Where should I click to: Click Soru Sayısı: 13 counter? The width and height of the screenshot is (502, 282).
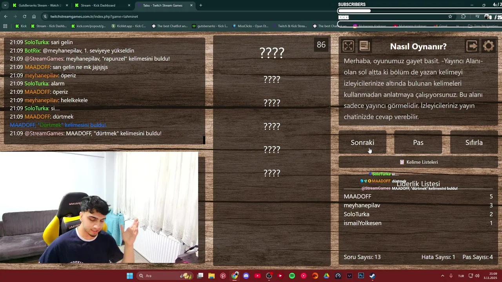(362, 257)
